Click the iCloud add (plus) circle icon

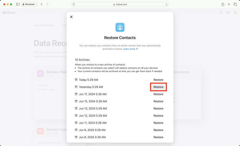[x=220, y=12]
